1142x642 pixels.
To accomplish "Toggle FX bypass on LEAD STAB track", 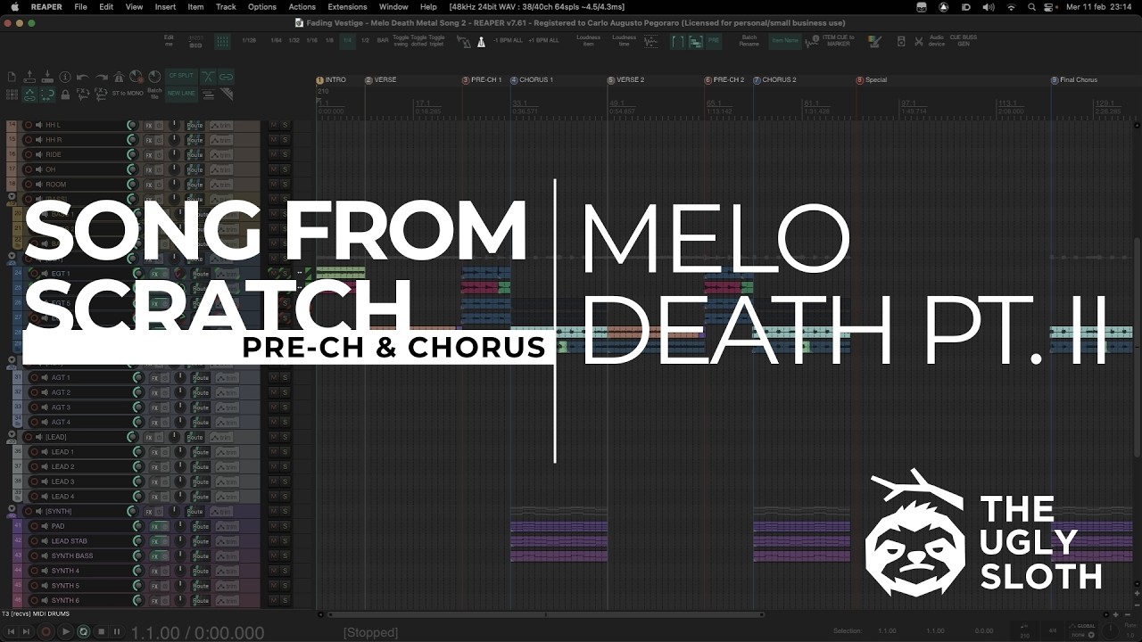I will pos(164,541).
